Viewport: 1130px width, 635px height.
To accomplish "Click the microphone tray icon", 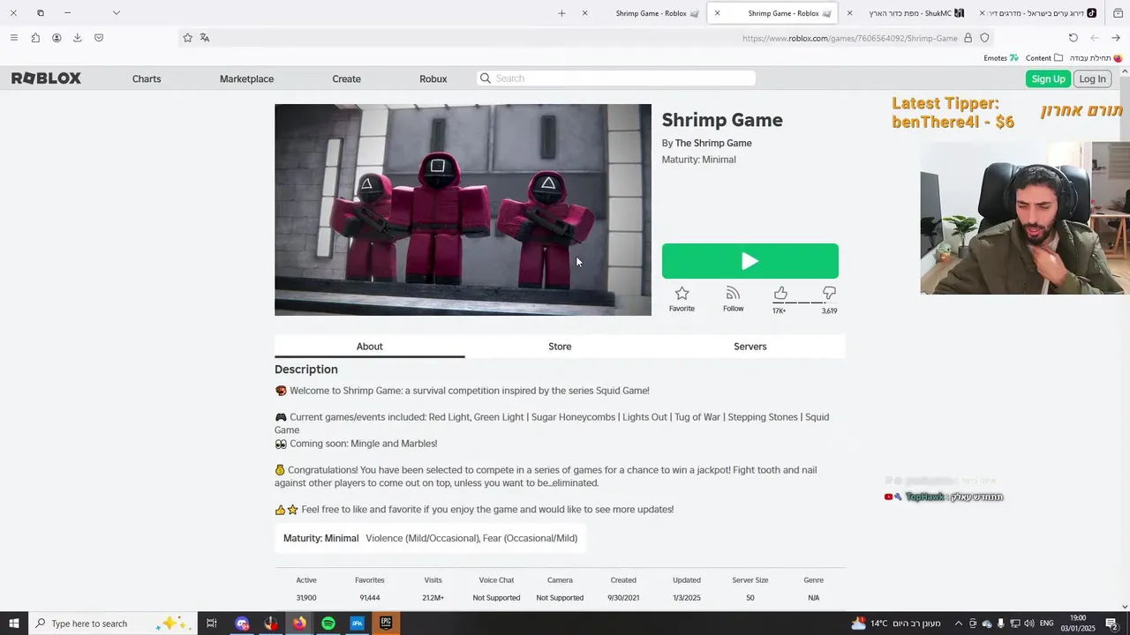I will tap(1001, 624).
